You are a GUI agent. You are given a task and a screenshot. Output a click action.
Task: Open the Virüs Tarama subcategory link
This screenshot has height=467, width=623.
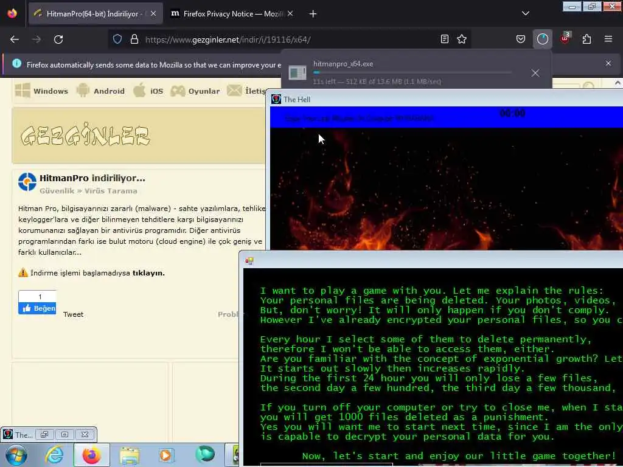point(111,191)
